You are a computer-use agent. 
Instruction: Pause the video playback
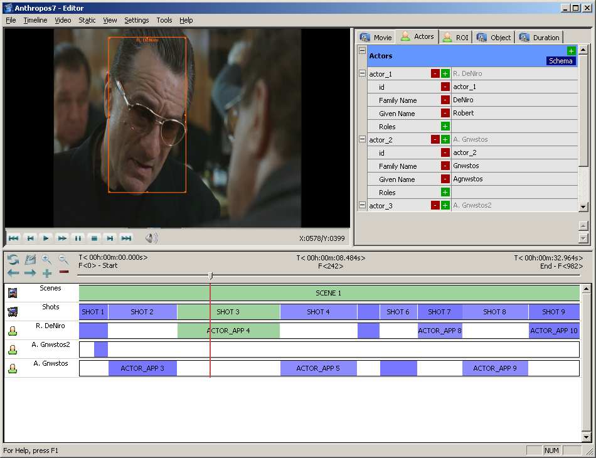78,238
